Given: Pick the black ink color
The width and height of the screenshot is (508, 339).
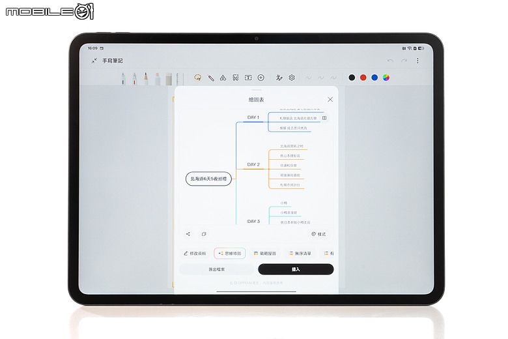Looking at the screenshot, I should tap(352, 78).
